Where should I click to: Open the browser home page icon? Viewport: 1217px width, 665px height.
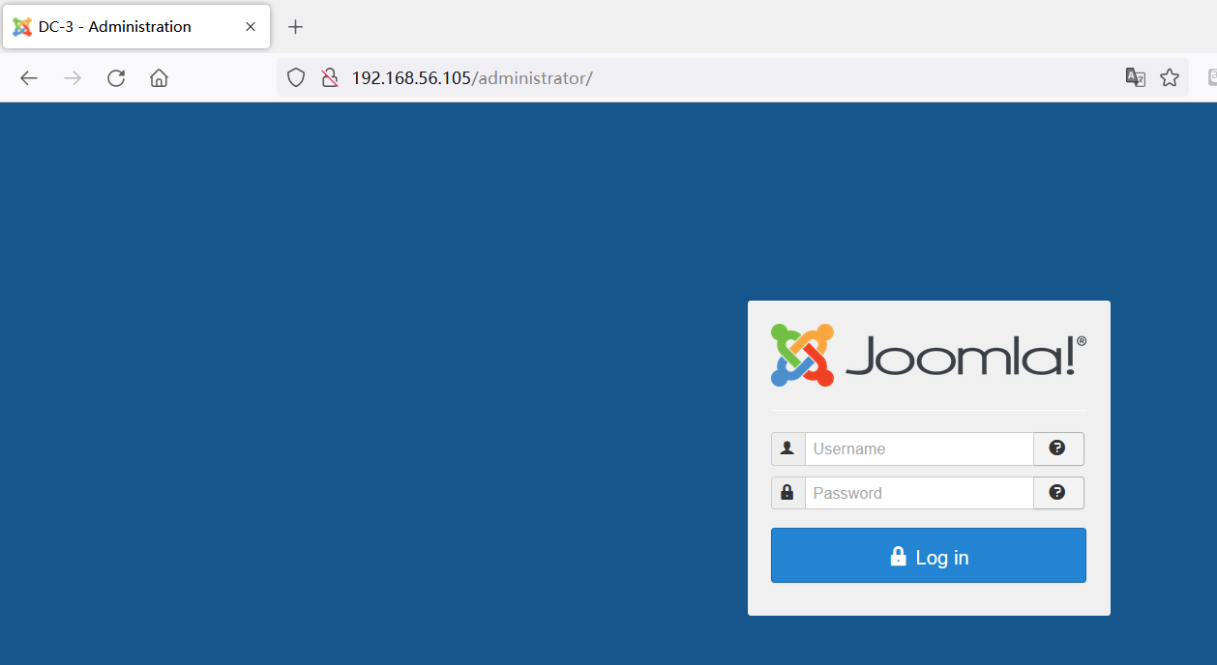[x=160, y=78]
